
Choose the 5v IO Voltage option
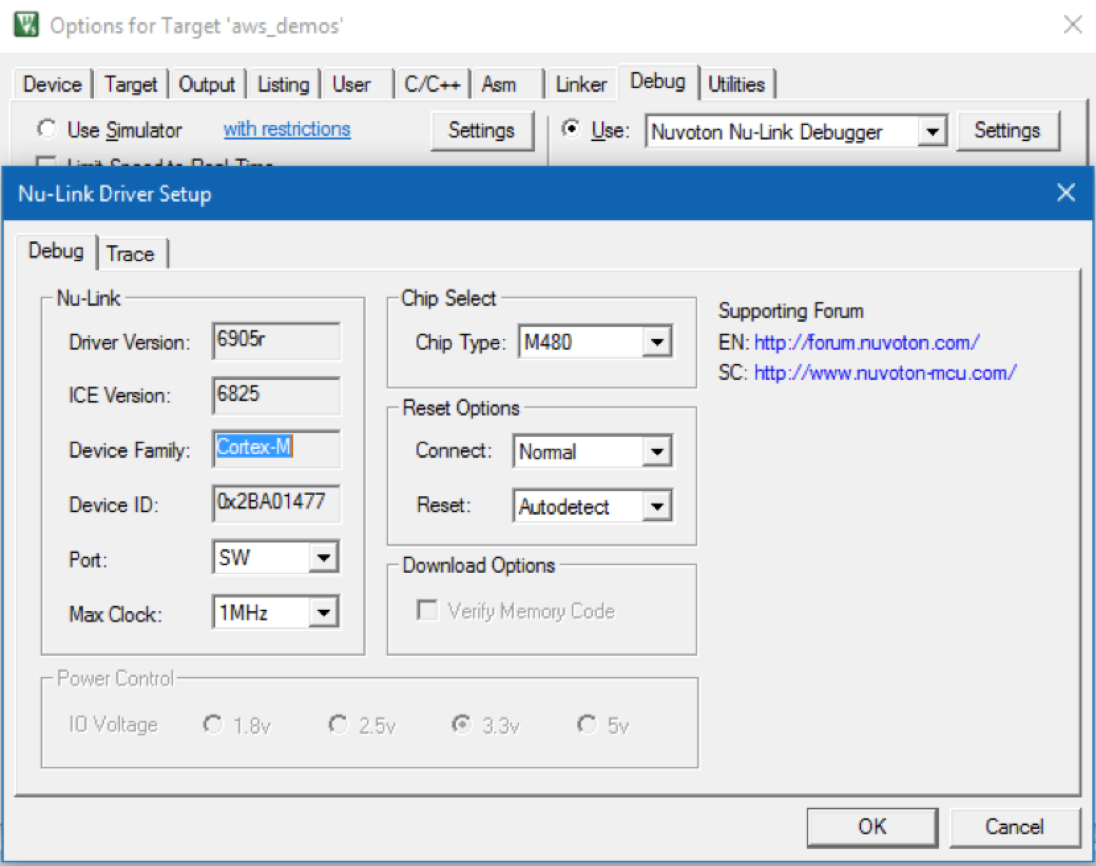coord(587,724)
